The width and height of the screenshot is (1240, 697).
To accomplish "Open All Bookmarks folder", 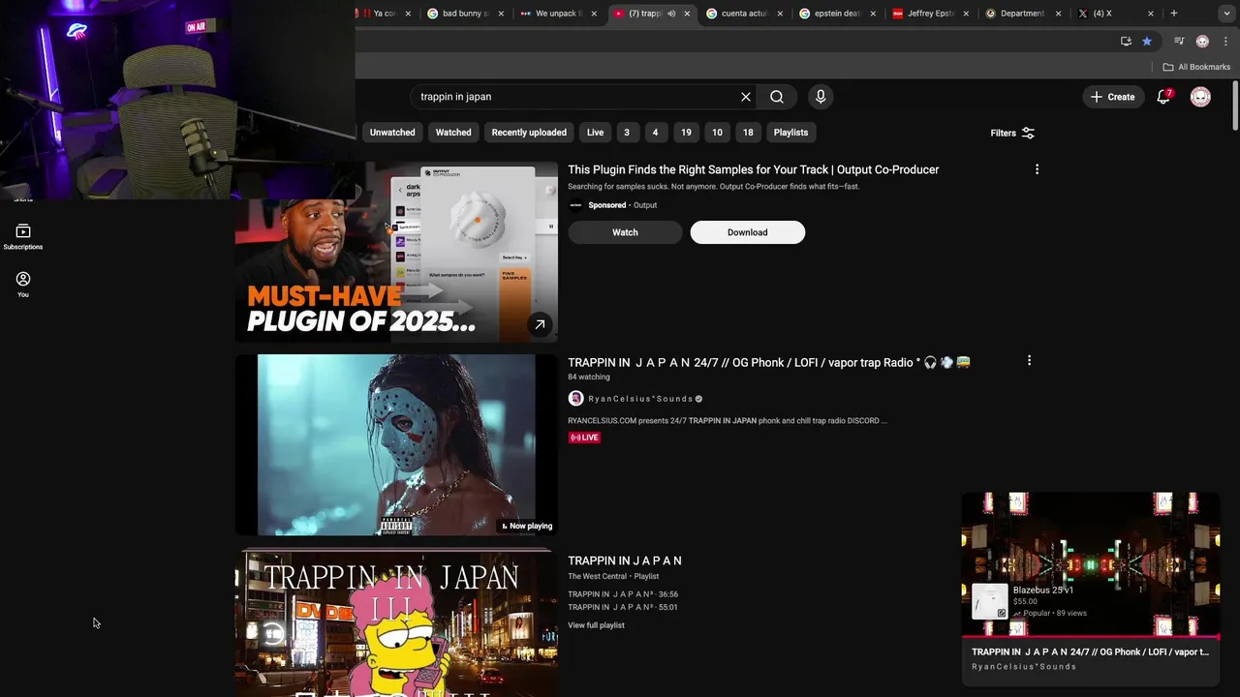I will coord(1196,67).
